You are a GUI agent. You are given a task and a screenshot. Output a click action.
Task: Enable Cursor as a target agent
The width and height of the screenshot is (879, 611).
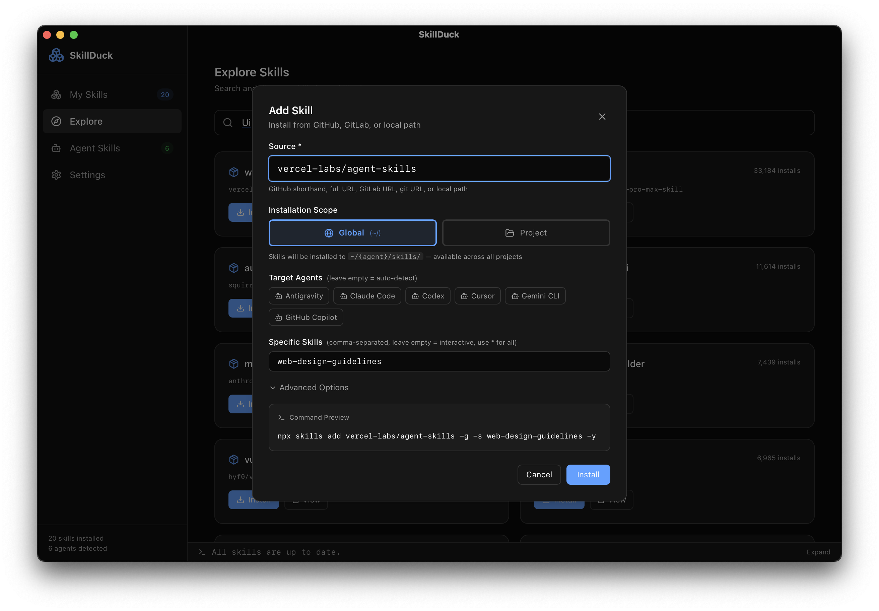coord(477,295)
